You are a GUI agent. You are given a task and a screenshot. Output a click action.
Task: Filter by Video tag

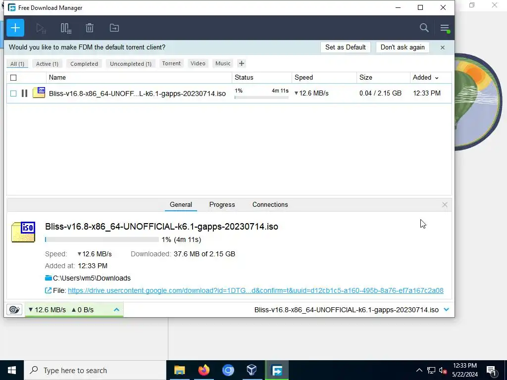point(198,63)
